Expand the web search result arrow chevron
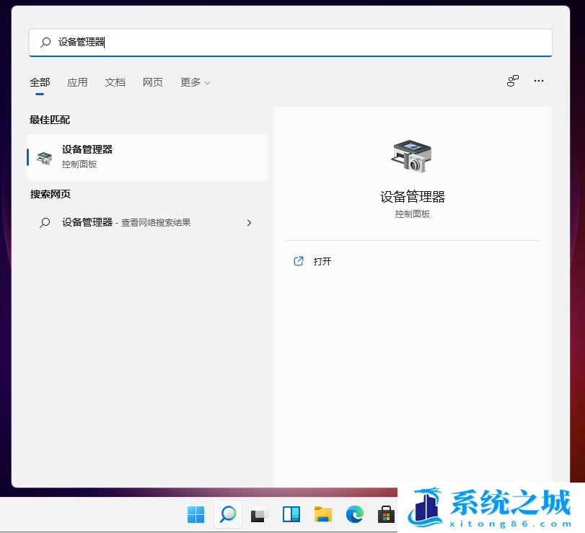This screenshot has width=585, height=533. pyautogui.click(x=249, y=223)
